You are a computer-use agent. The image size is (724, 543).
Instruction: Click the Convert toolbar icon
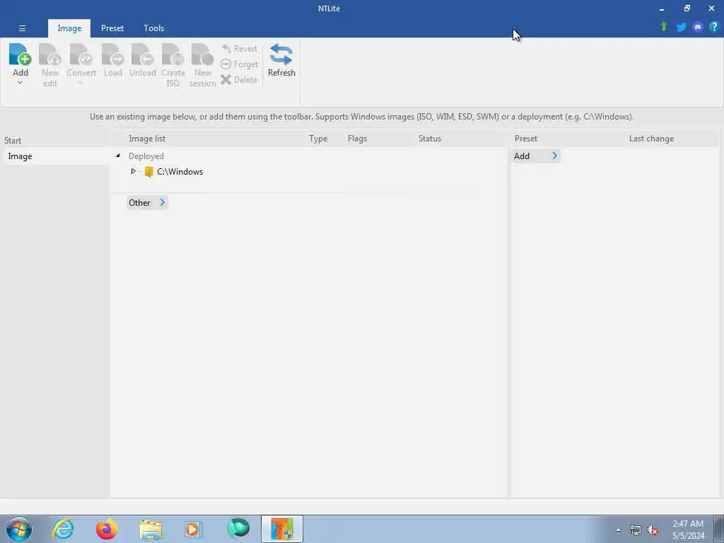pos(81,54)
